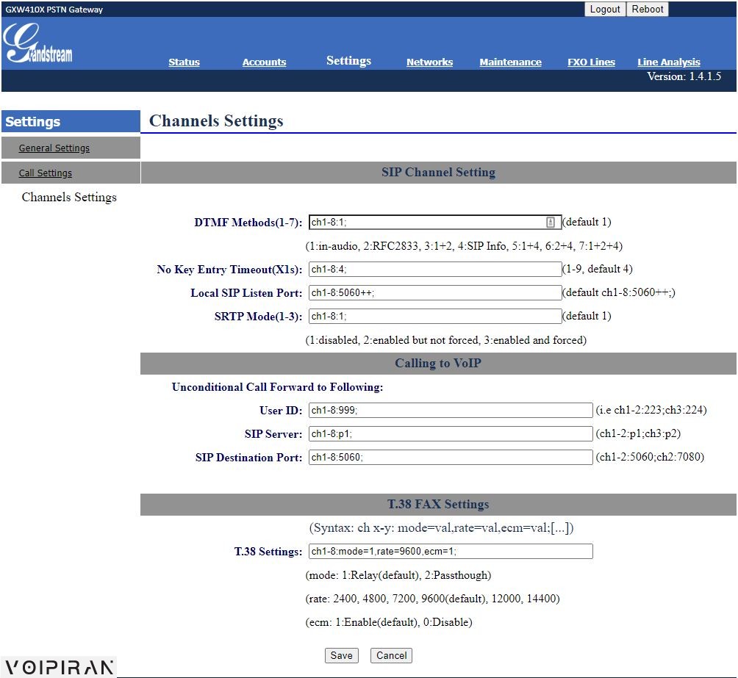Click the T.38 Settings label
The height and width of the screenshot is (678, 738).
(268, 552)
